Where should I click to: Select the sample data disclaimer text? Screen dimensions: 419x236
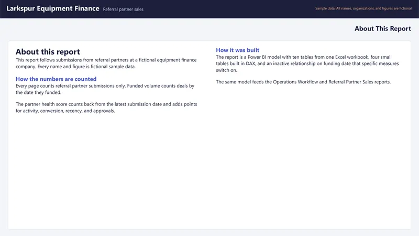pos(363,8)
